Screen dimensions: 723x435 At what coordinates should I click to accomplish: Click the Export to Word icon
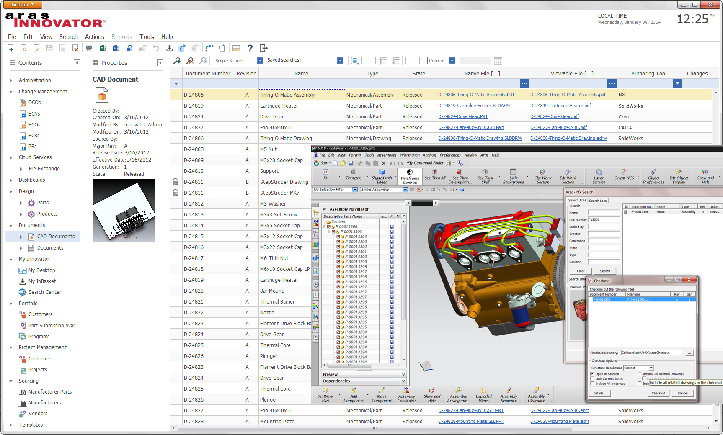pos(116,48)
